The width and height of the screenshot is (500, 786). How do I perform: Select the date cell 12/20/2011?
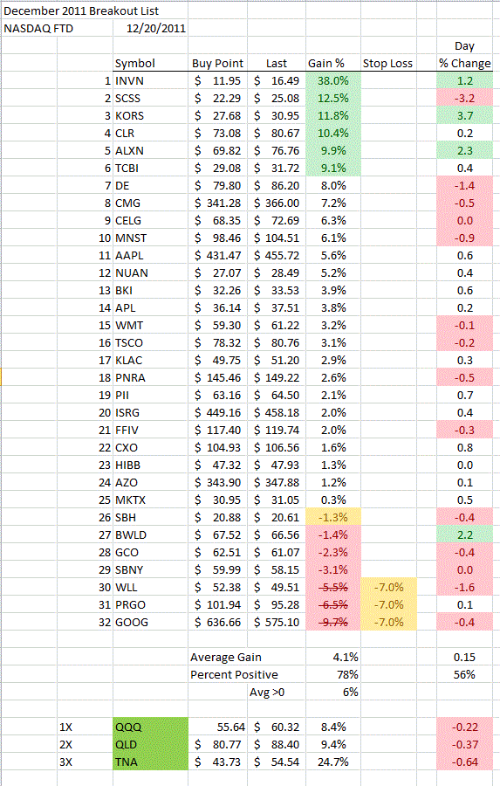[151, 29]
